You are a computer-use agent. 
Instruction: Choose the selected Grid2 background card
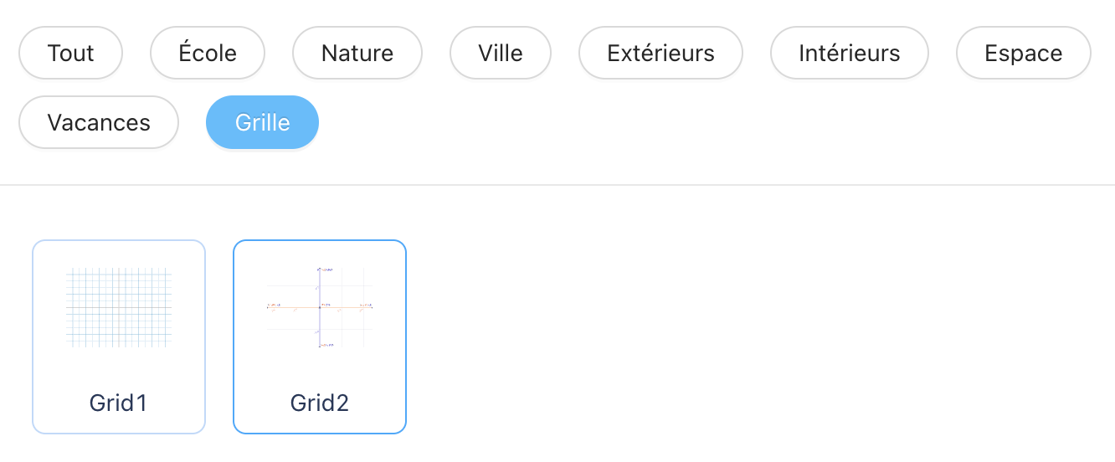[320, 337]
